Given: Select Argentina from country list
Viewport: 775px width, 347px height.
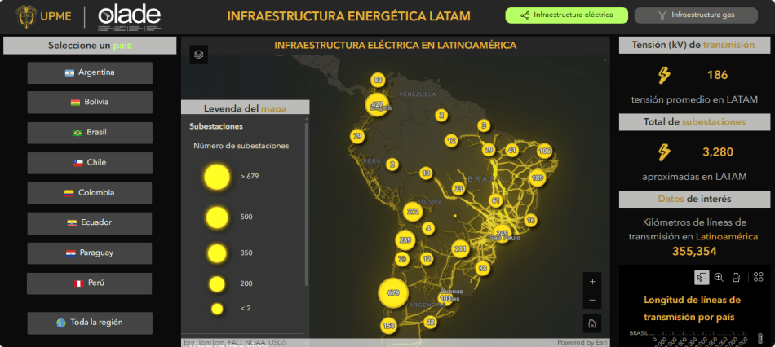Looking at the screenshot, I should pos(90,72).
